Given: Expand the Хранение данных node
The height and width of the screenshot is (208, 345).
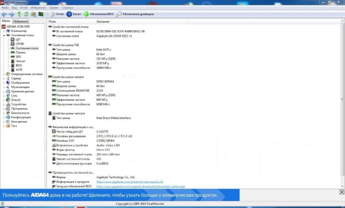Looking at the screenshot, I should [x=4, y=91].
